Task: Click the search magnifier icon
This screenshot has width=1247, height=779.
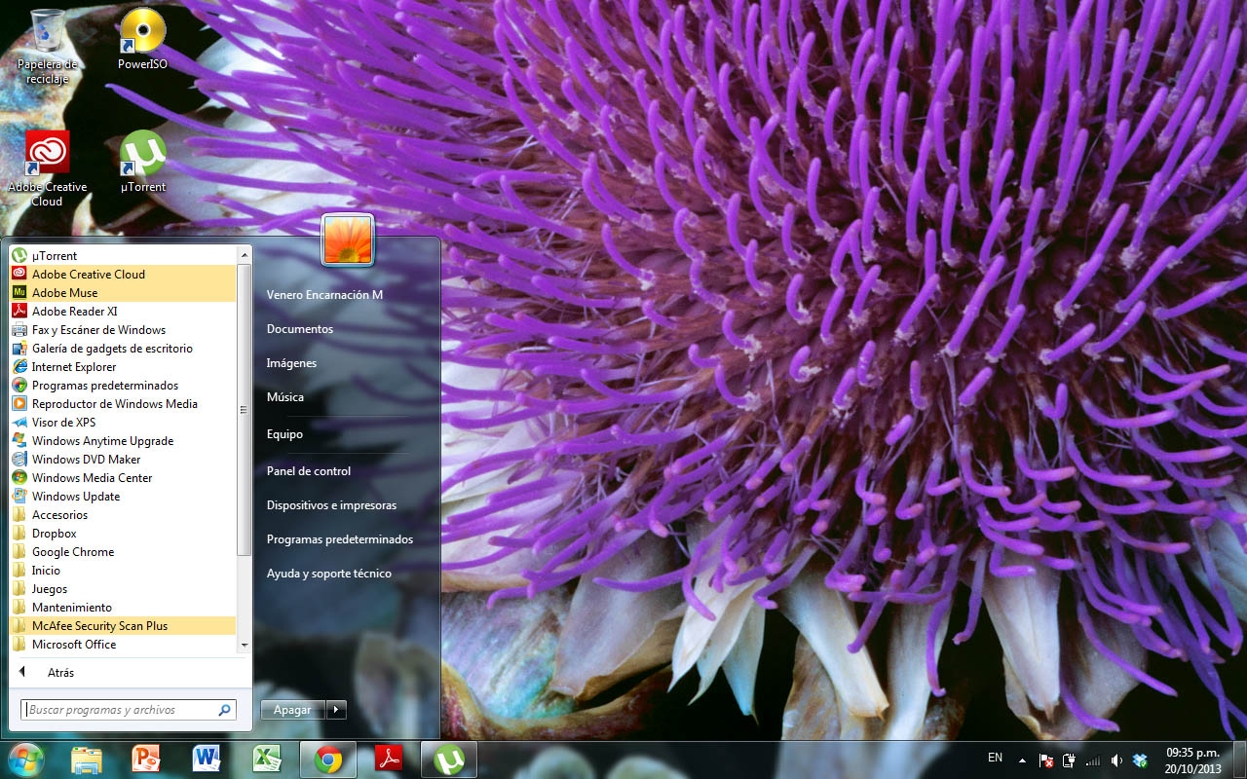Action: [x=225, y=710]
